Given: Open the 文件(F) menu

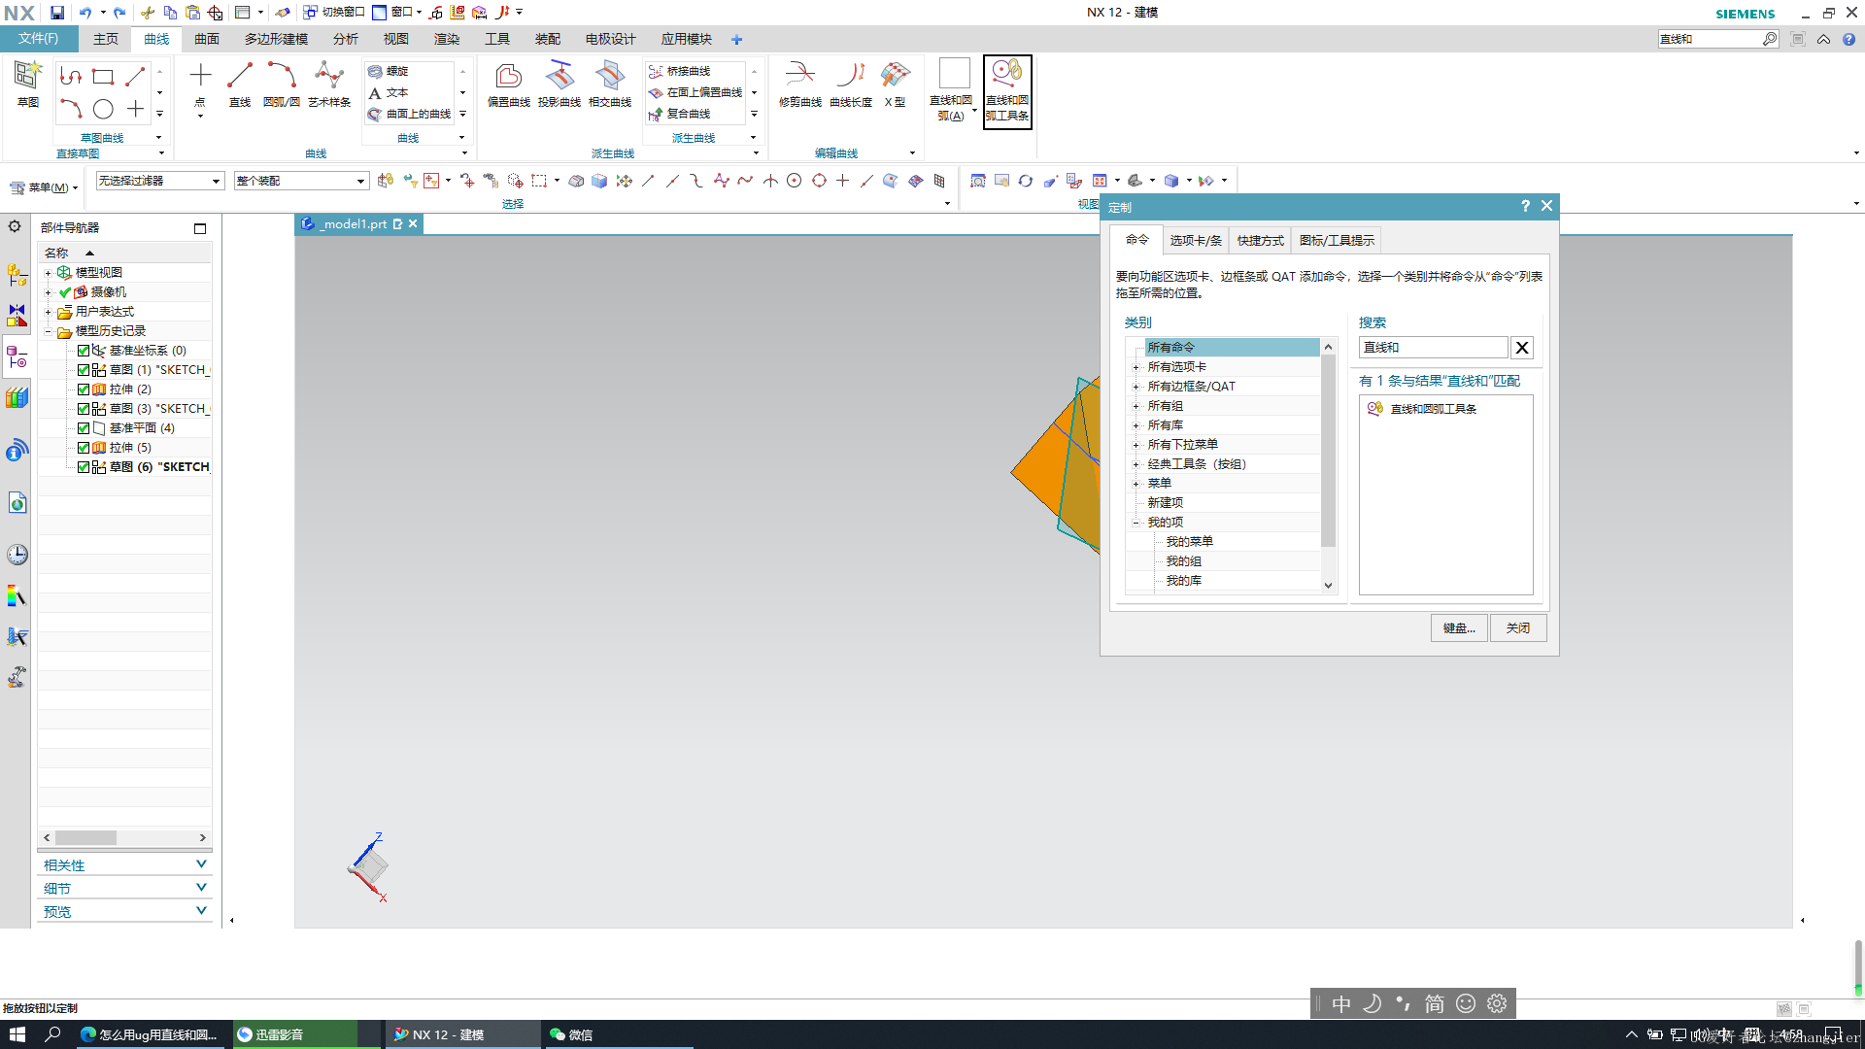Looking at the screenshot, I should [38, 39].
